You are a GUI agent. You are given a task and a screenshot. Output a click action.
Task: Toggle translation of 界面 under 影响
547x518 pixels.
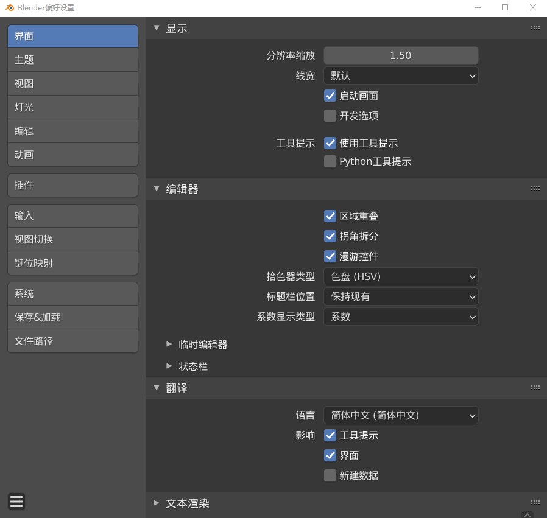[330, 455]
